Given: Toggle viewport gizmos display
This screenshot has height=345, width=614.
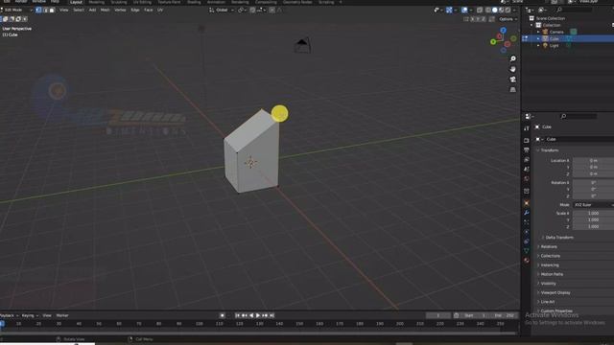Looking at the screenshot, I should tap(449, 11).
